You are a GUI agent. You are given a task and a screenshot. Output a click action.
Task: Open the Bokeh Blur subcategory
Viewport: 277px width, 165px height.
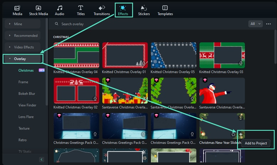click(27, 94)
